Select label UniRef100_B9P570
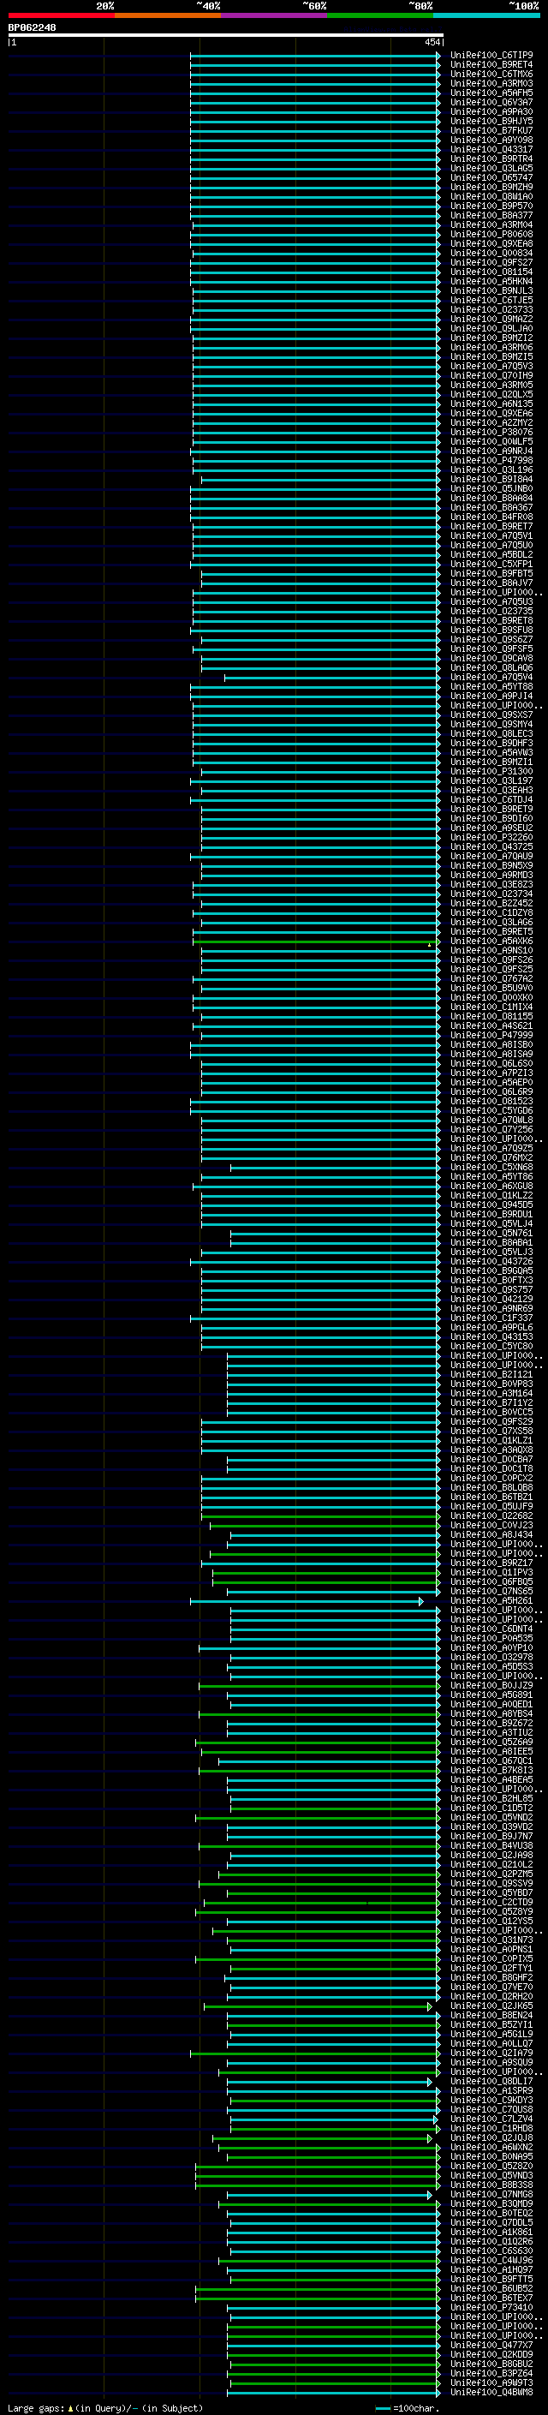This screenshot has height=2415, width=548. (x=491, y=206)
